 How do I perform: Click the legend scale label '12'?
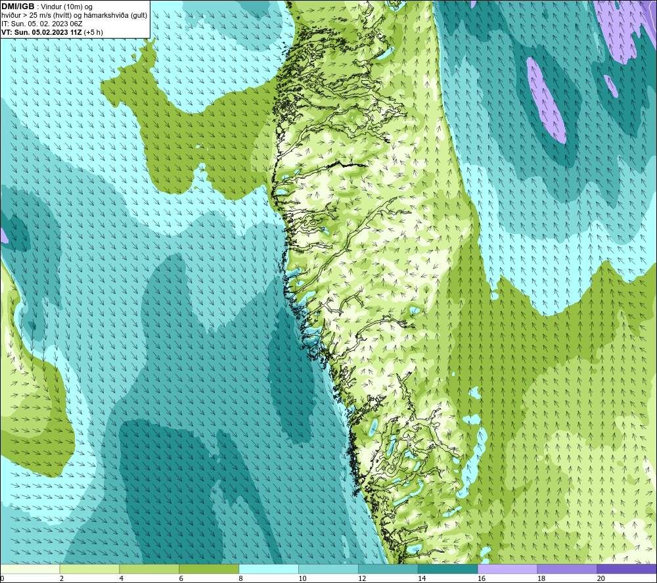pyautogui.click(x=362, y=578)
